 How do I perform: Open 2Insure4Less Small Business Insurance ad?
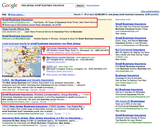click(x=131, y=115)
